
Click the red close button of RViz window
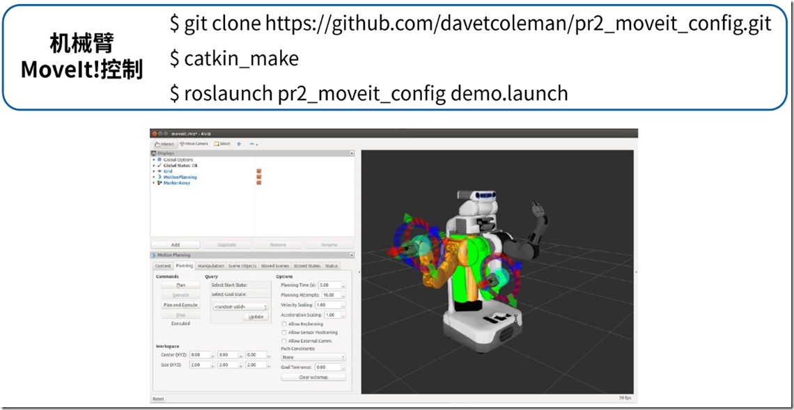coord(153,134)
